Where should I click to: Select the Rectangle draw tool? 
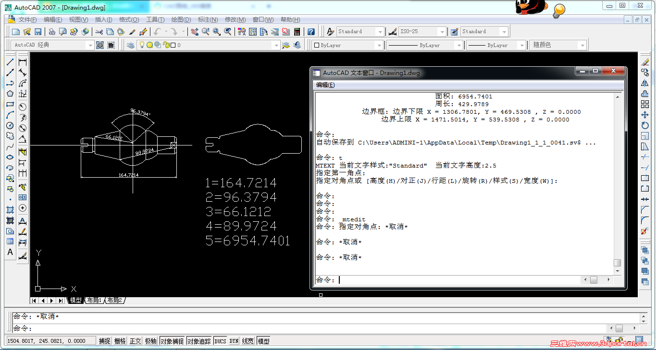(10, 104)
